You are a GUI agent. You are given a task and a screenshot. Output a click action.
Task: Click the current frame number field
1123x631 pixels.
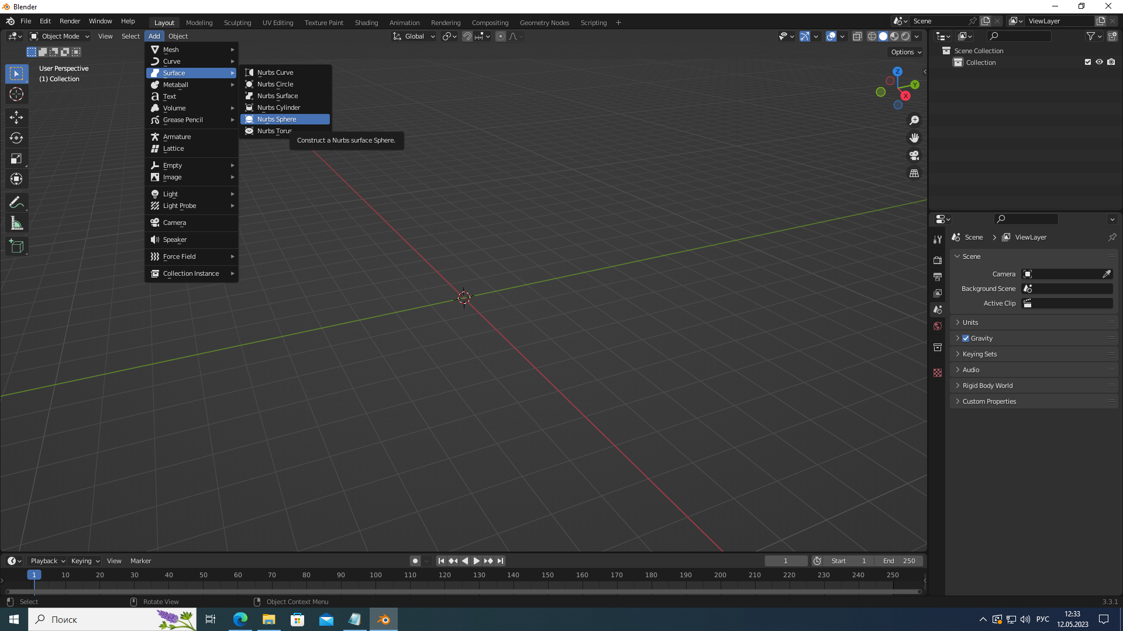(786, 561)
